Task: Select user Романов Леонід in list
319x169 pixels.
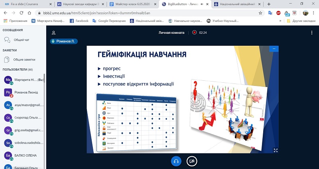Action: click(26, 92)
